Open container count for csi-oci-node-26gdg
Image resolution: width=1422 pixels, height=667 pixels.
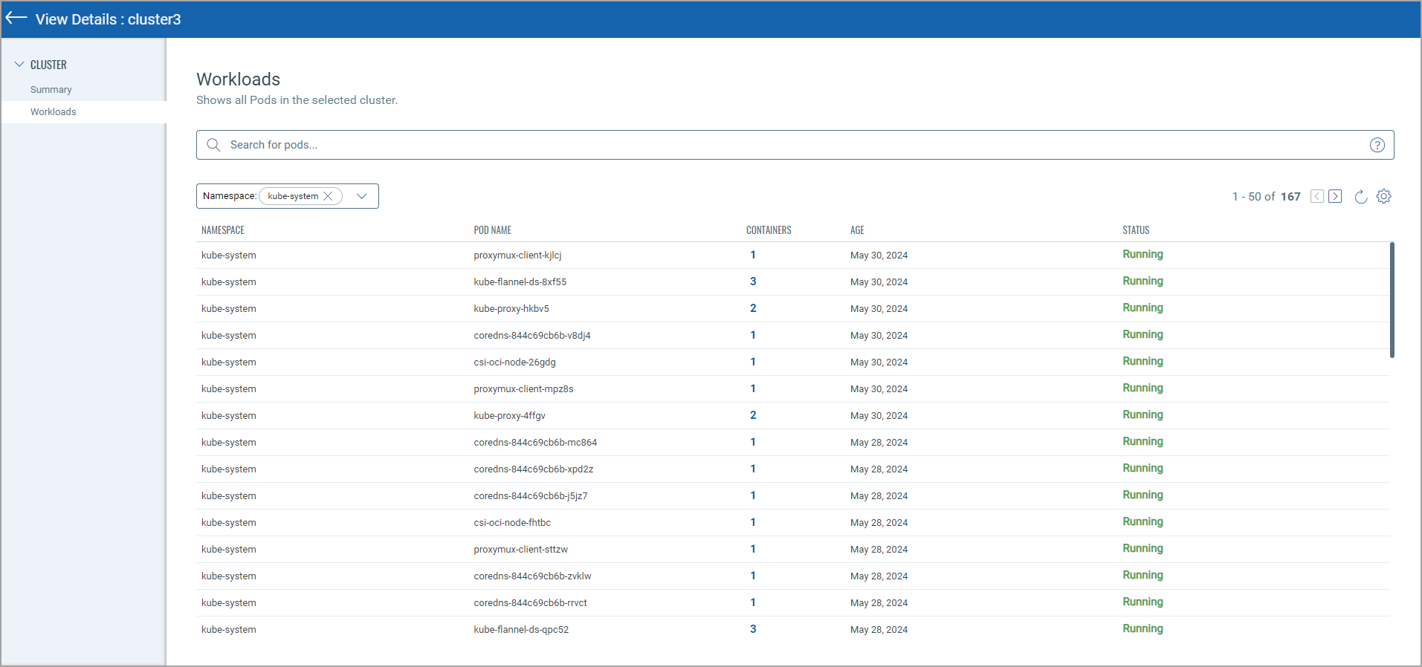click(x=753, y=362)
